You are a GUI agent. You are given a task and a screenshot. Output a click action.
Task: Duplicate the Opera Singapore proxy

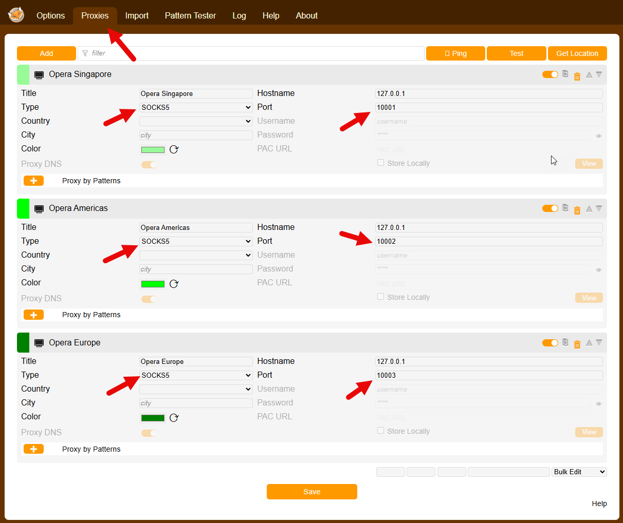(565, 74)
